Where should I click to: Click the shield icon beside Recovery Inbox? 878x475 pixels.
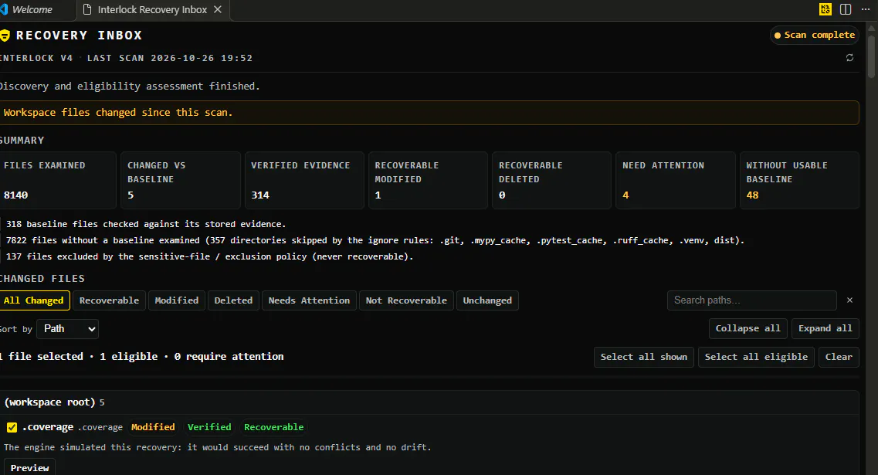(5, 36)
